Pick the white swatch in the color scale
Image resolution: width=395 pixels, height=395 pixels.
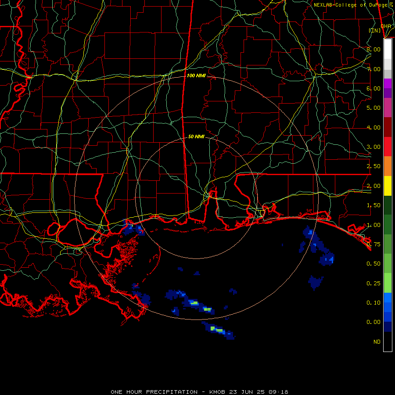[388, 49]
